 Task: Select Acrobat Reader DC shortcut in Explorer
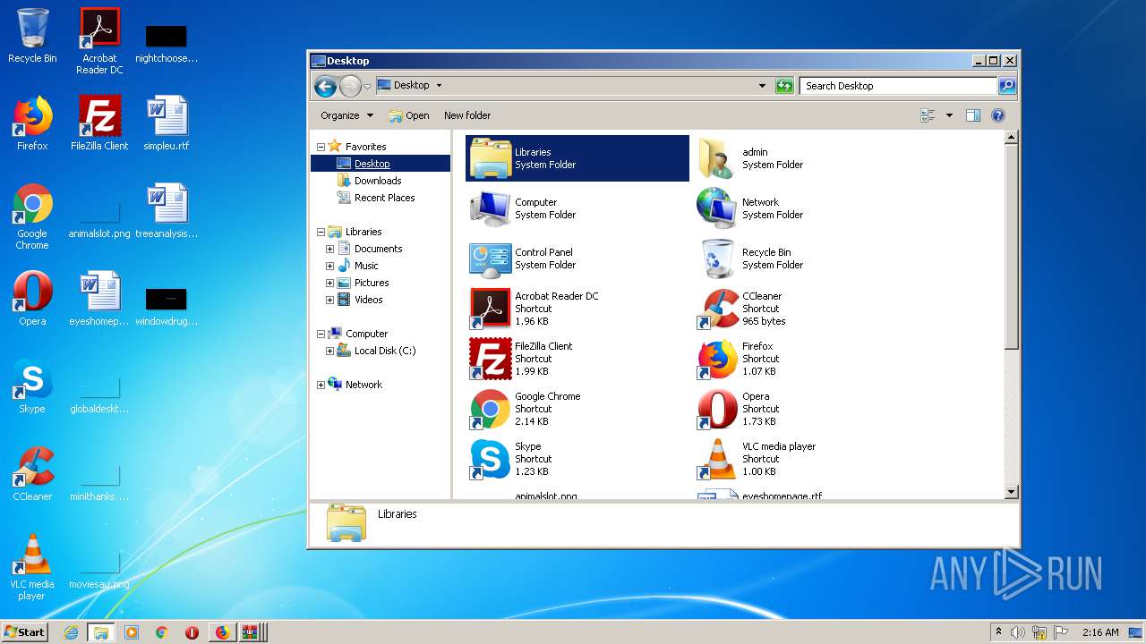pyautogui.click(x=577, y=309)
